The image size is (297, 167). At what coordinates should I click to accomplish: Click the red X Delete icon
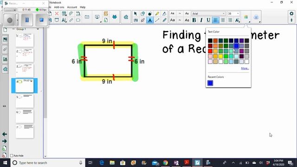pos(57,13)
